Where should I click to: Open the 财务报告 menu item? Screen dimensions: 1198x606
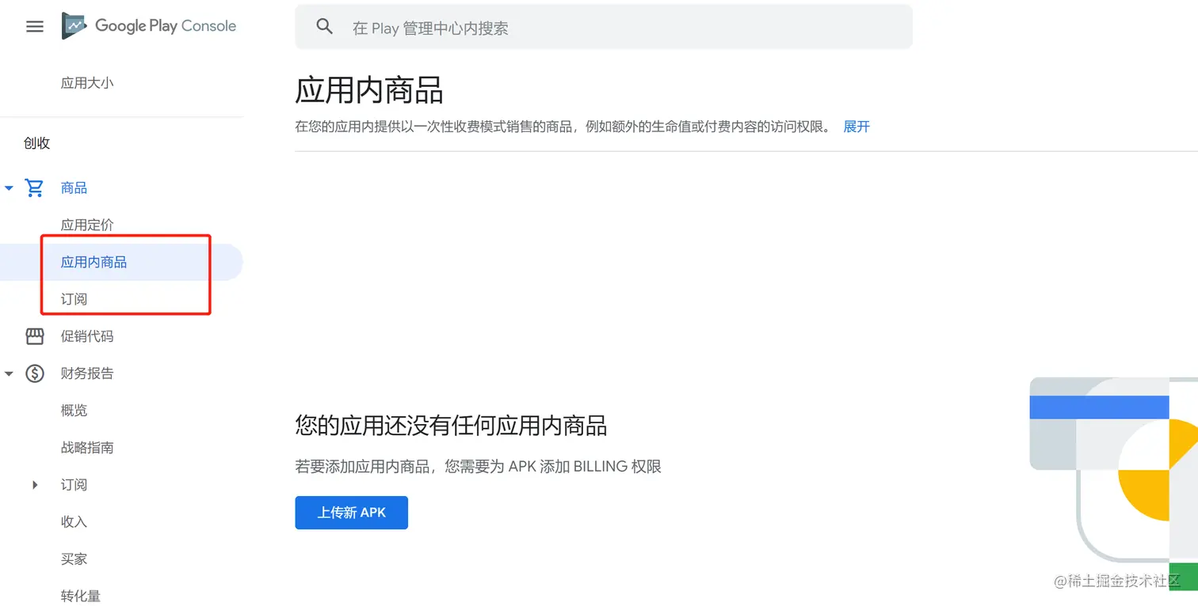87,373
